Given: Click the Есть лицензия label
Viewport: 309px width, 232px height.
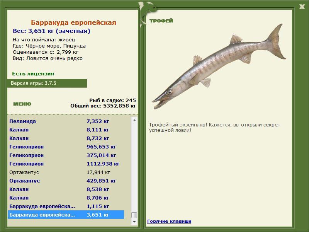Looking at the screenshot, I should click(33, 73).
